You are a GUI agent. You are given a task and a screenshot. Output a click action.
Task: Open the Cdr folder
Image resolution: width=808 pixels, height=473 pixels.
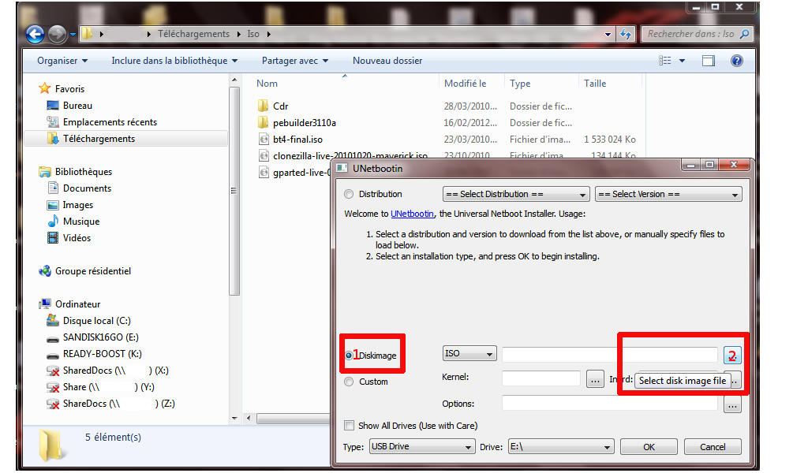[280, 106]
